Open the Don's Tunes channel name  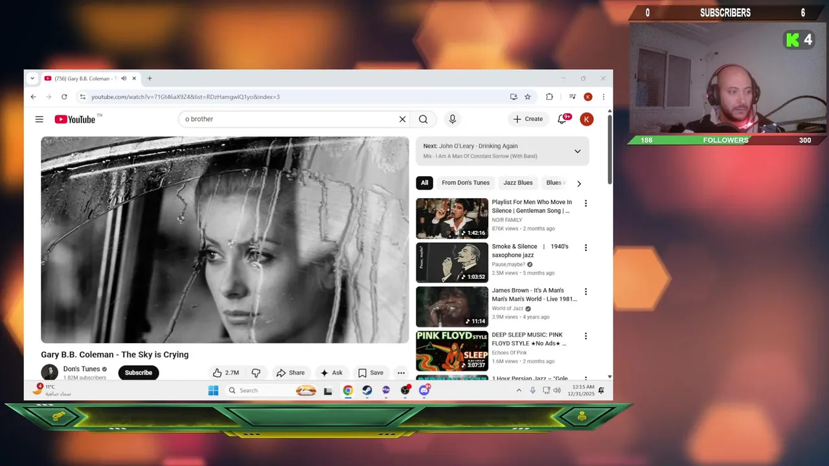click(x=82, y=369)
